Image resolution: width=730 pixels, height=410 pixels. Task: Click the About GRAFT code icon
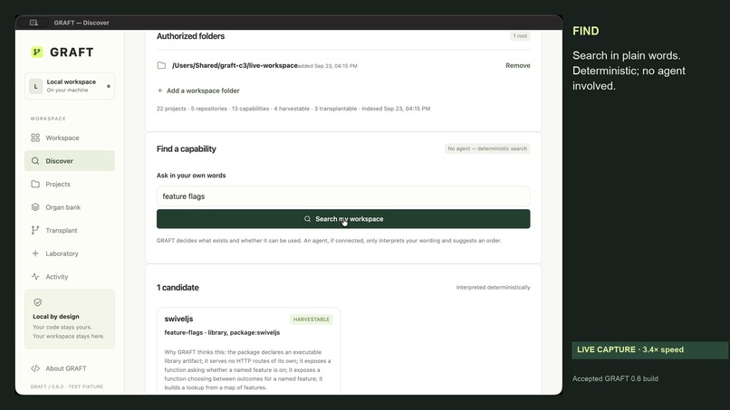pyautogui.click(x=35, y=368)
